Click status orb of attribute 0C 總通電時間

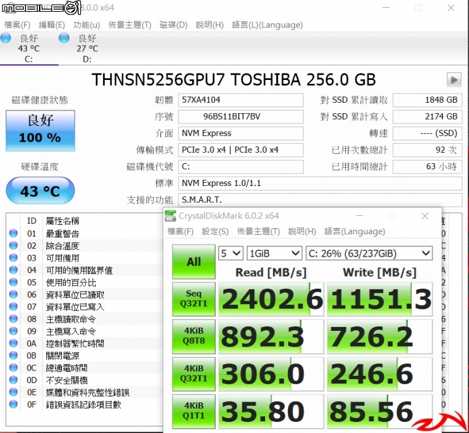(x=14, y=367)
